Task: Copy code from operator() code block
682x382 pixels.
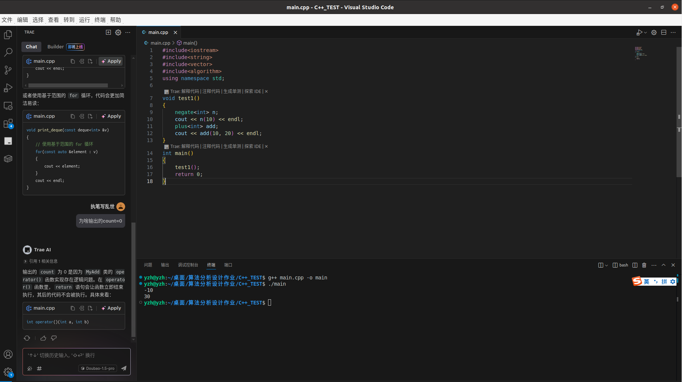Action: click(x=73, y=308)
